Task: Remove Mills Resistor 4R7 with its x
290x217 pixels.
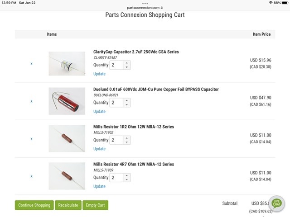Action: click(31, 176)
